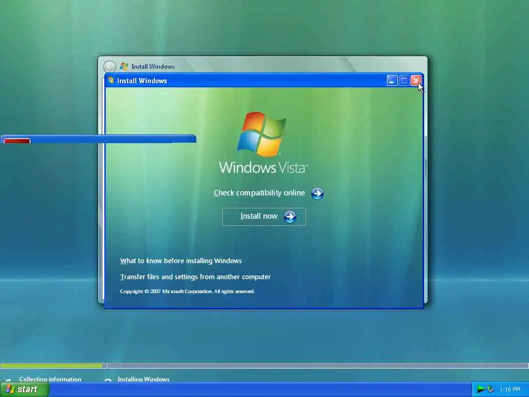This screenshot has height=397, width=529.
Task: Click the arrow icon beside Install now
Action: click(x=290, y=217)
